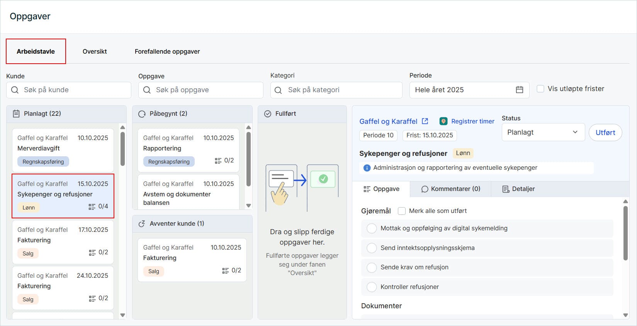Switch to the Oversikt tab
The width and height of the screenshot is (637, 326).
tap(95, 51)
